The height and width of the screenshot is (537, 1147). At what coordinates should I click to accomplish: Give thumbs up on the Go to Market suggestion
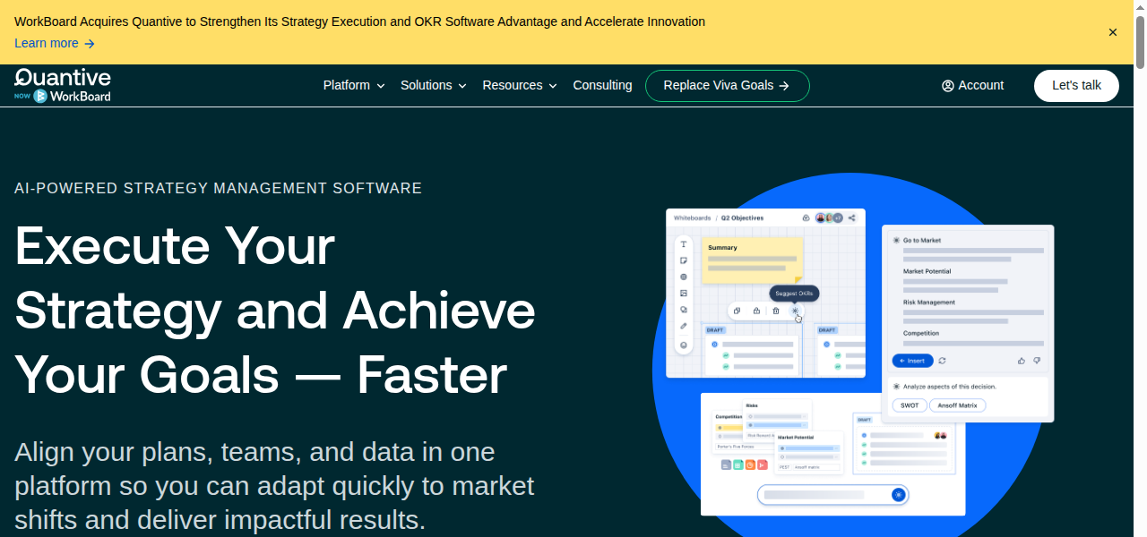click(1021, 360)
